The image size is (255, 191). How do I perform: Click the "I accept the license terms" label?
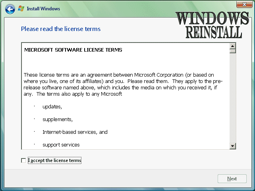pyautogui.click(x=55, y=160)
